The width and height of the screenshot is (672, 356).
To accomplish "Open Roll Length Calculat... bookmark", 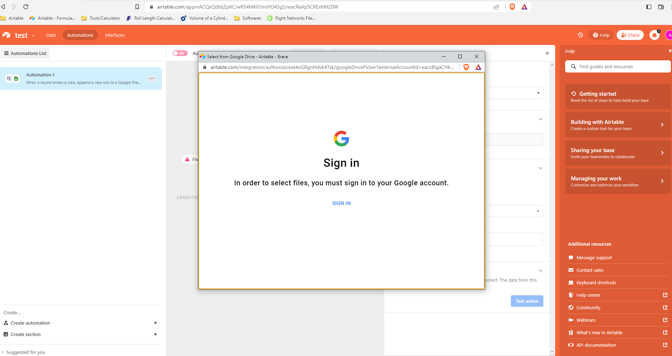I will coord(151,18).
